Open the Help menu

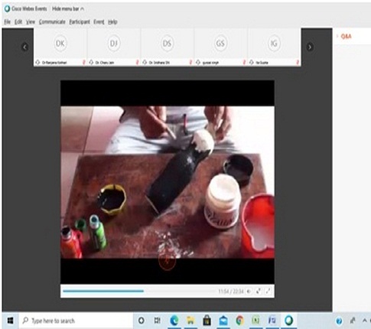pyautogui.click(x=112, y=22)
